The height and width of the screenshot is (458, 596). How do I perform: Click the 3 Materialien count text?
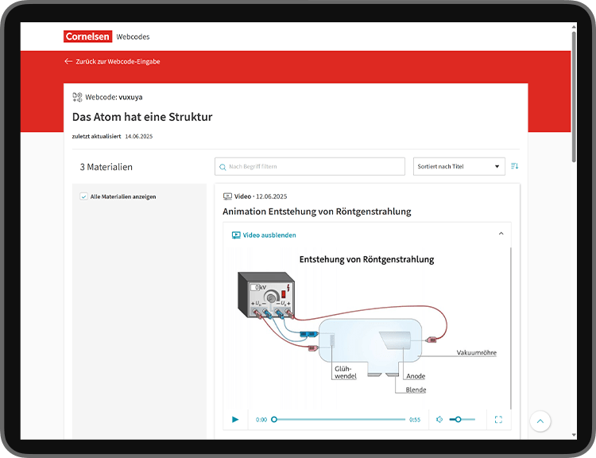tap(106, 167)
